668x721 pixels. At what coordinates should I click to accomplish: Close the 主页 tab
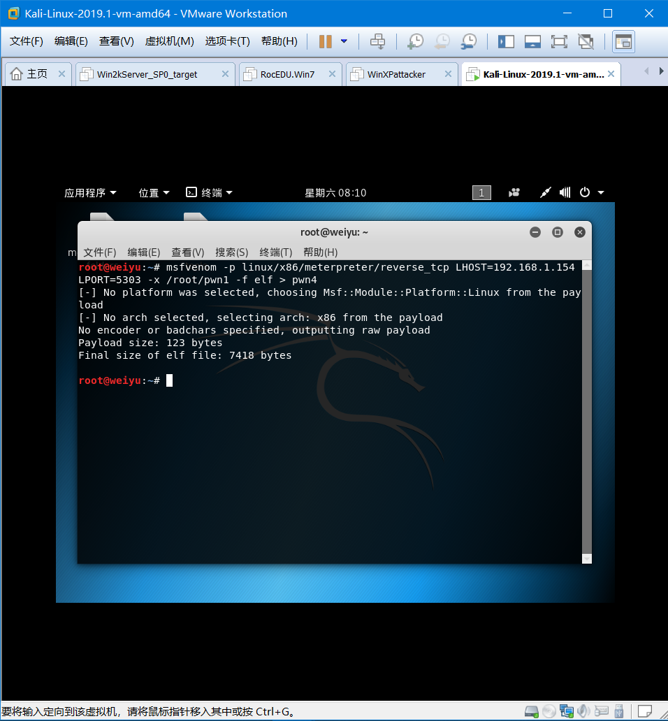pos(62,74)
